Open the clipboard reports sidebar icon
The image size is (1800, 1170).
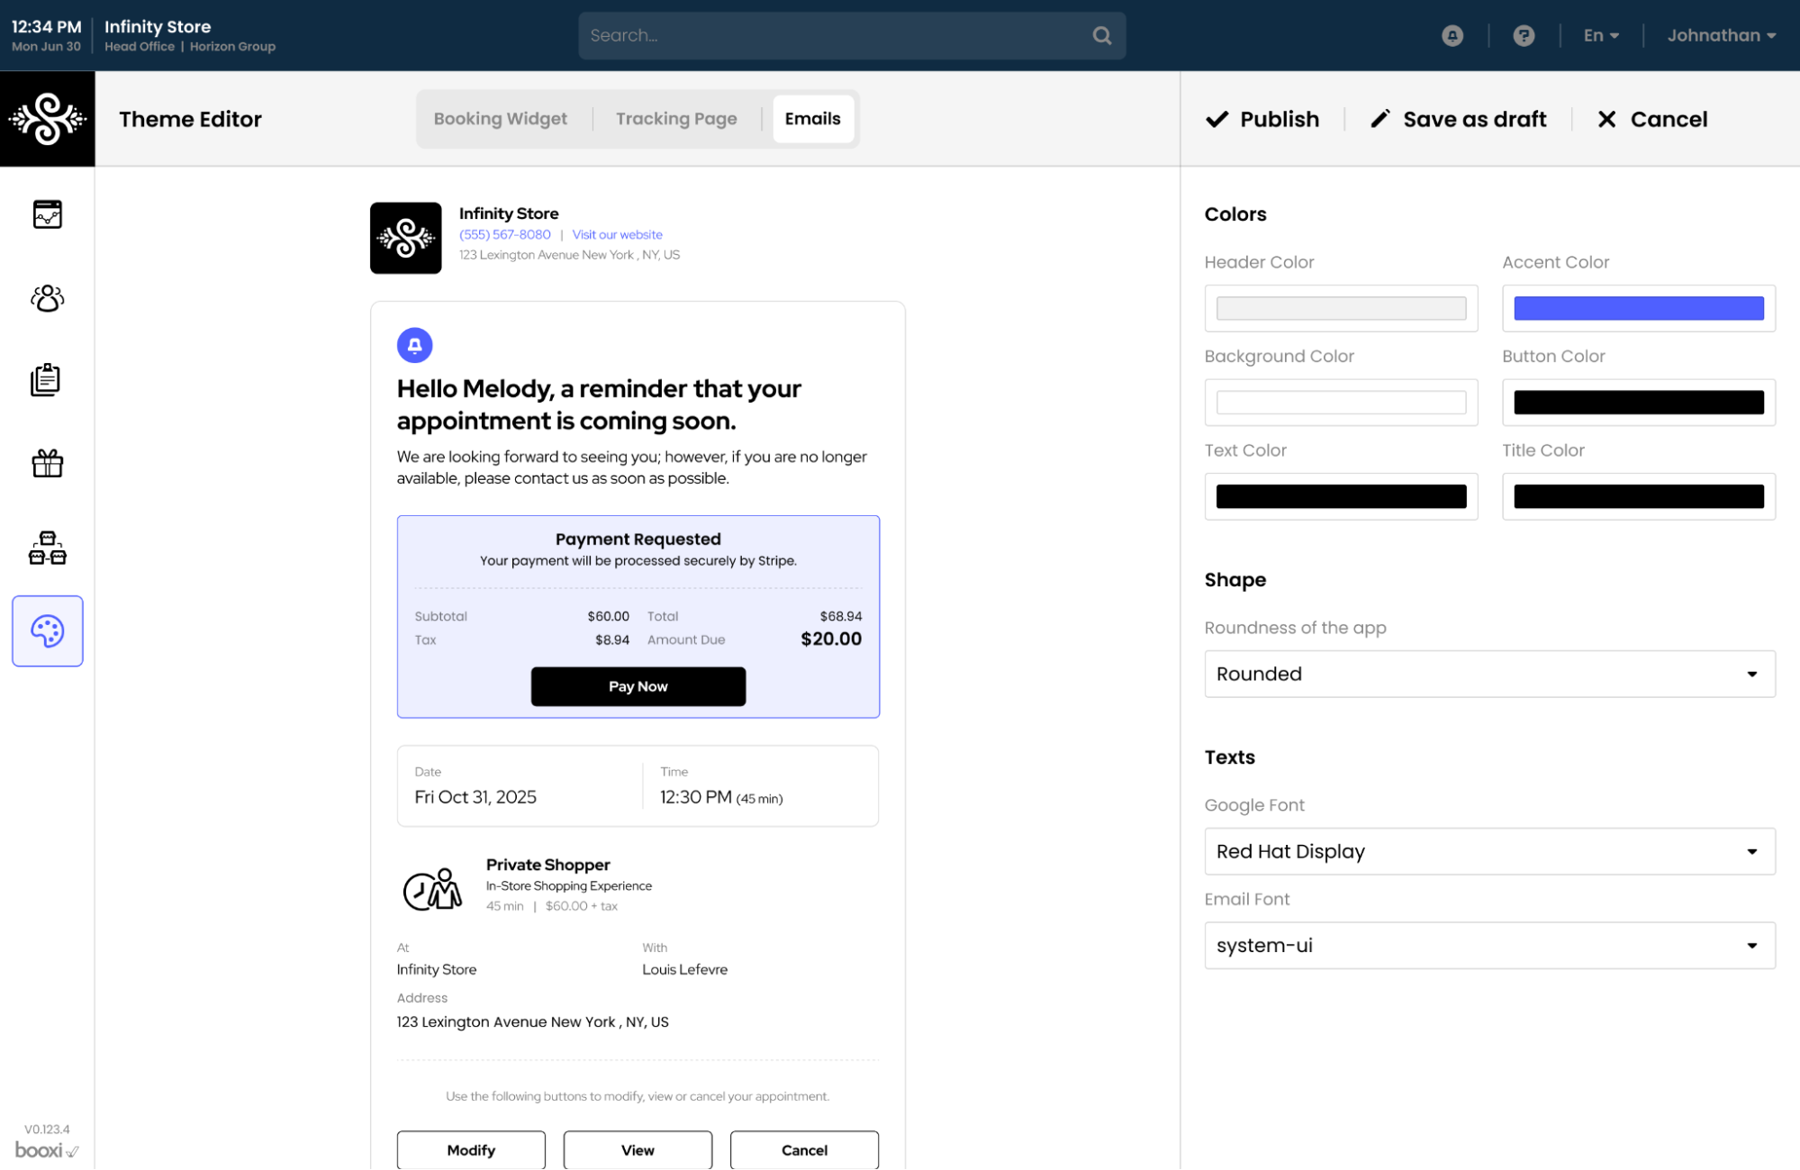tap(47, 380)
